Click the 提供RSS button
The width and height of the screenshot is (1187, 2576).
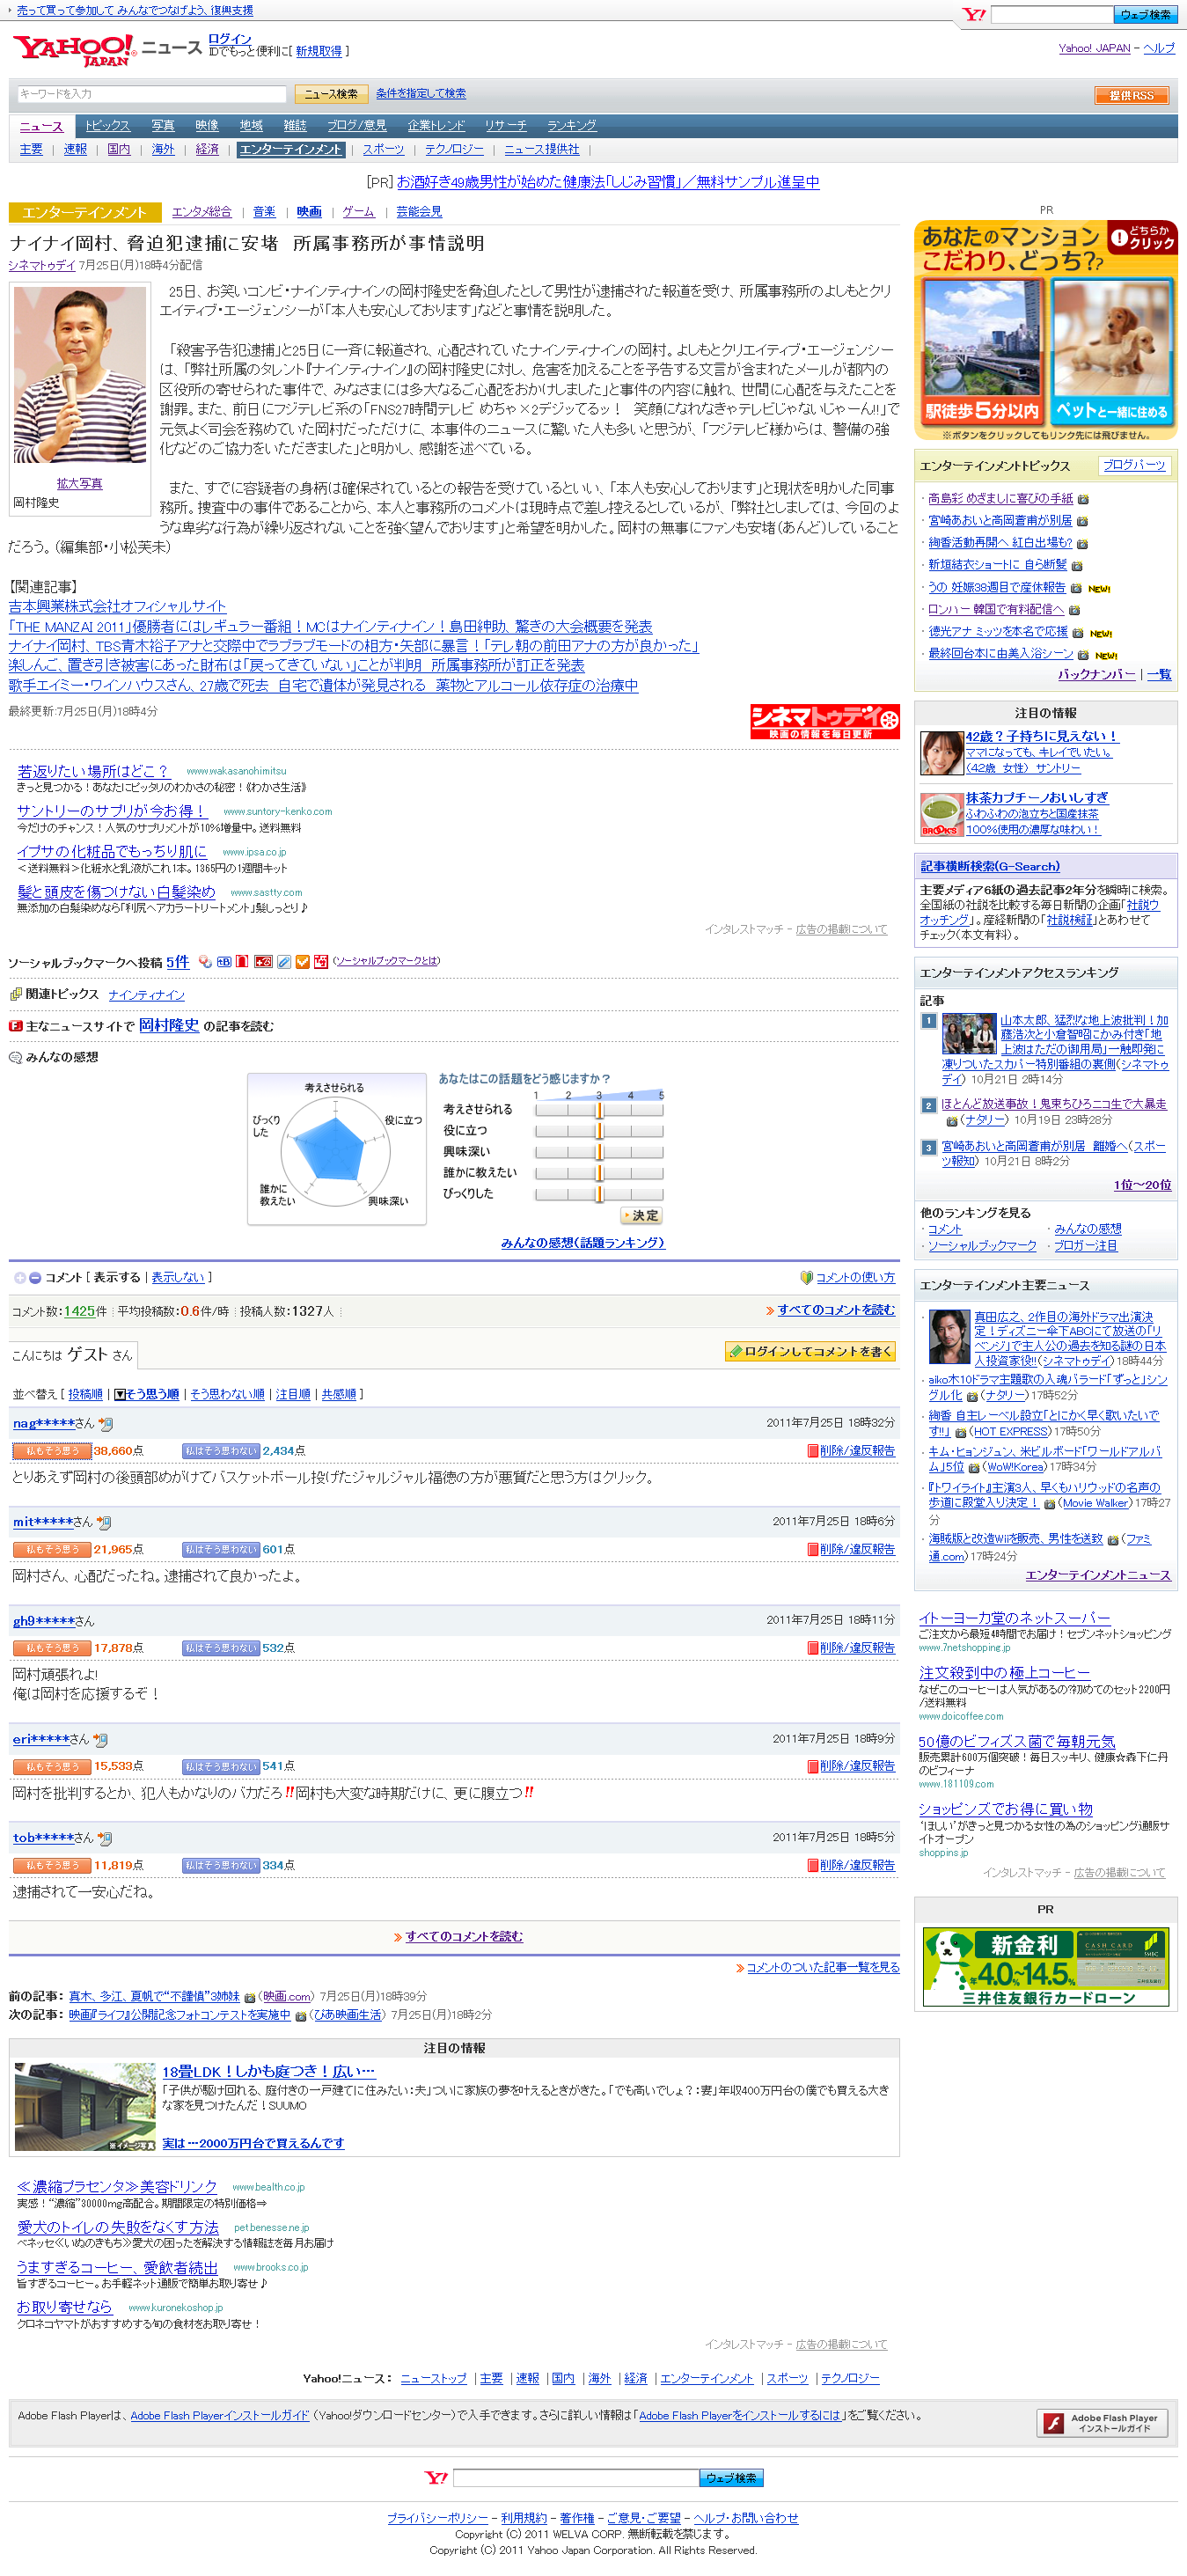(1131, 95)
